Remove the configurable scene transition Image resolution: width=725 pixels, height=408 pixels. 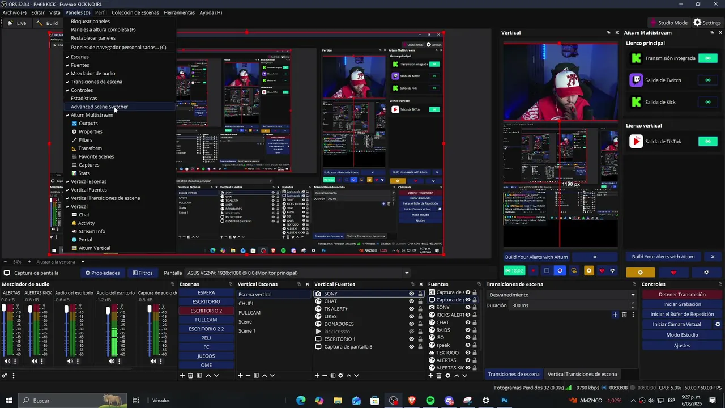[x=624, y=314]
